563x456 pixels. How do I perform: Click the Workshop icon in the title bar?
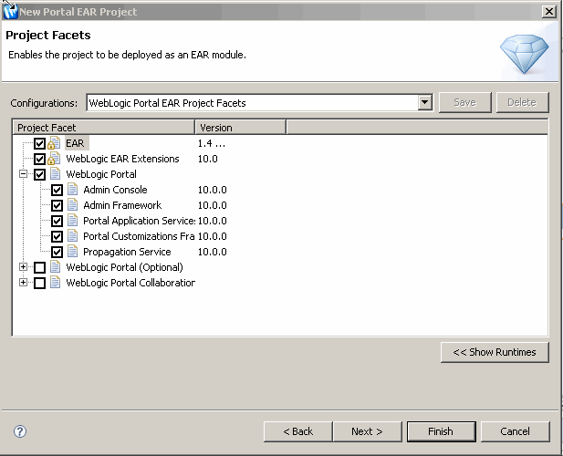[10, 12]
